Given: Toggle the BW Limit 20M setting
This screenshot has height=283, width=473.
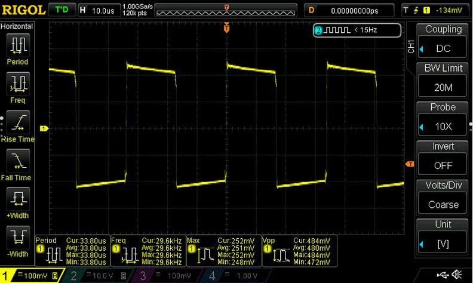Looking at the screenshot, I should pos(443,87).
